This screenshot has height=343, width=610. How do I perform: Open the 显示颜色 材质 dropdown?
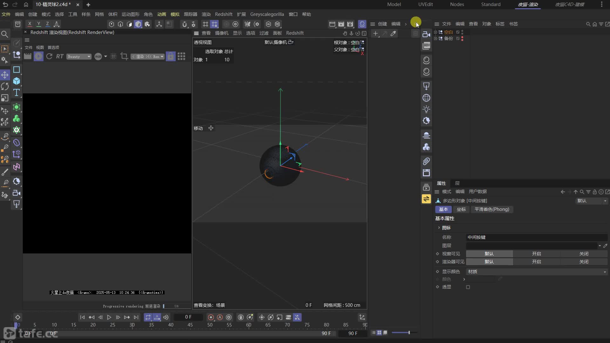coord(537,272)
